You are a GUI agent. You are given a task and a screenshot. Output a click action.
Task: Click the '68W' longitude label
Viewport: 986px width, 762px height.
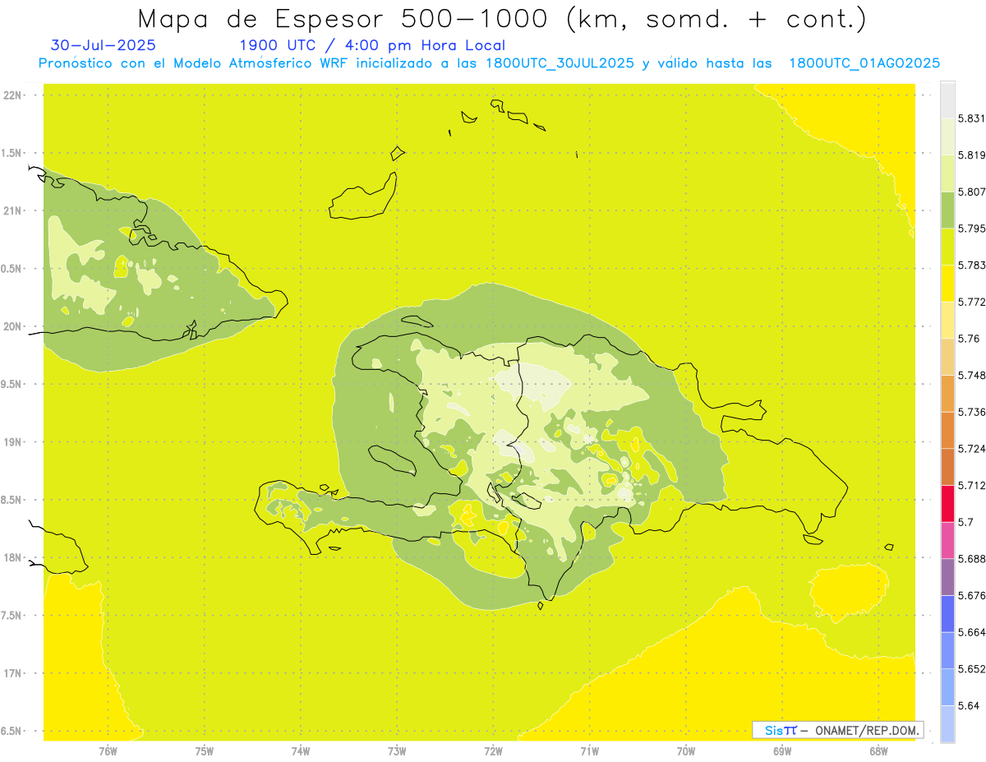(x=878, y=750)
